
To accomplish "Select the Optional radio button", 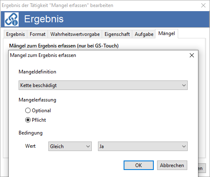I will pos(28,111).
